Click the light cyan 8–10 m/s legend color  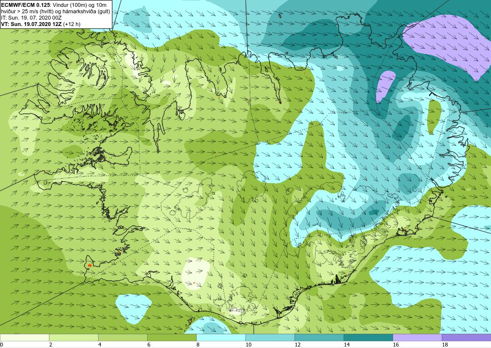[x=221, y=338]
